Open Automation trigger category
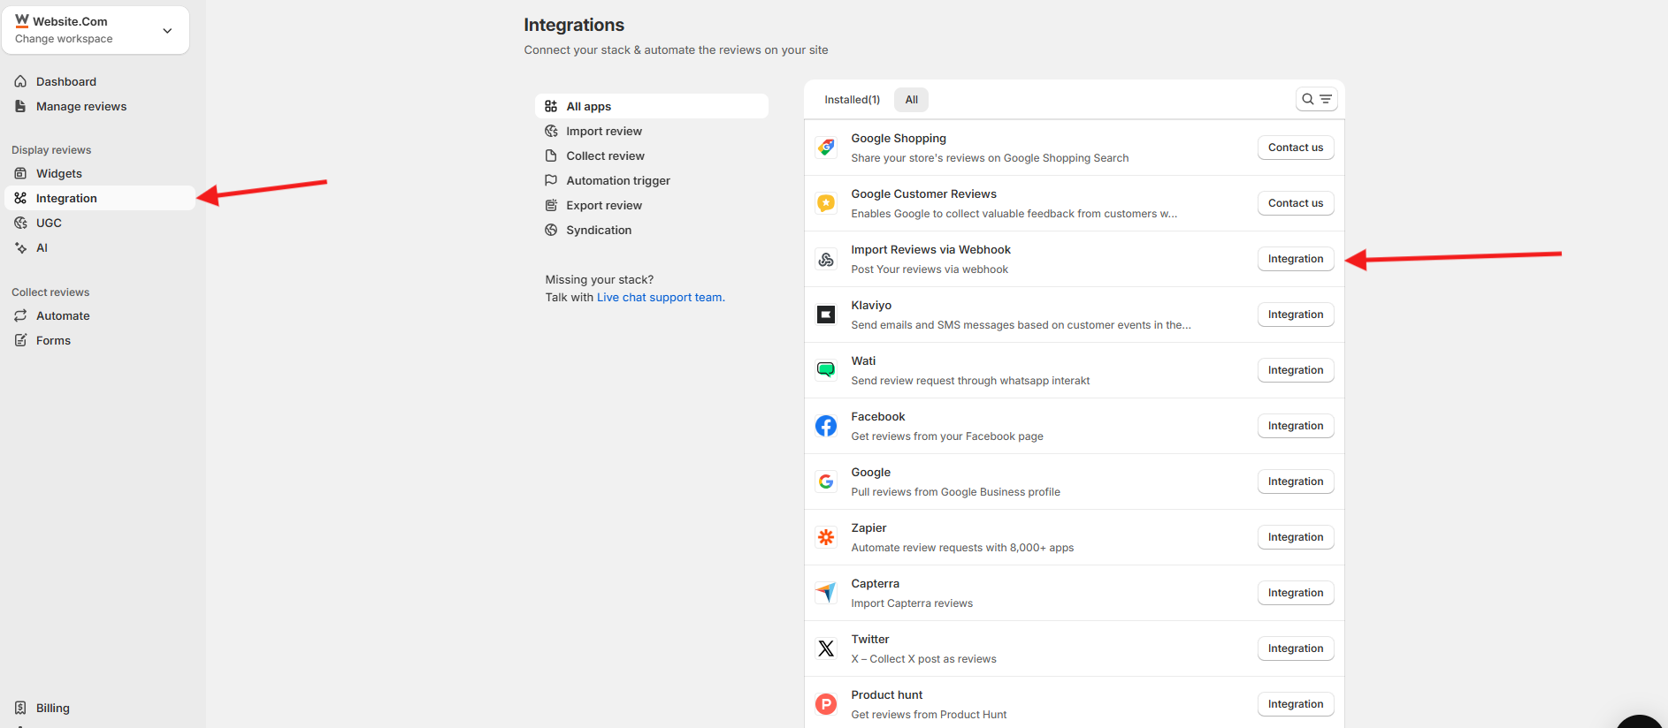The image size is (1668, 728). (x=618, y=181)
